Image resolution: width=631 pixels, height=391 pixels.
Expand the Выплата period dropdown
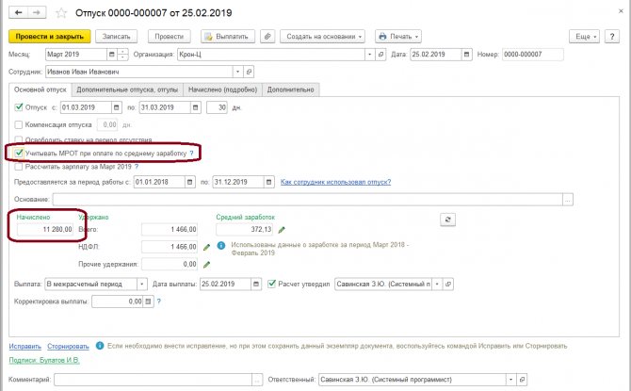pos(142,283)
